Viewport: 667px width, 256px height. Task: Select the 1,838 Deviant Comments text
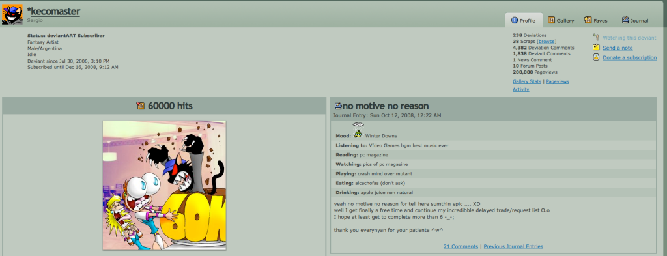coord(541,53)
